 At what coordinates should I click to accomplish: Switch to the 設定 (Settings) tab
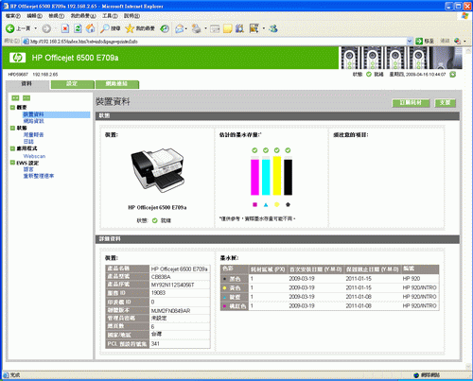[x=72, y=84]
